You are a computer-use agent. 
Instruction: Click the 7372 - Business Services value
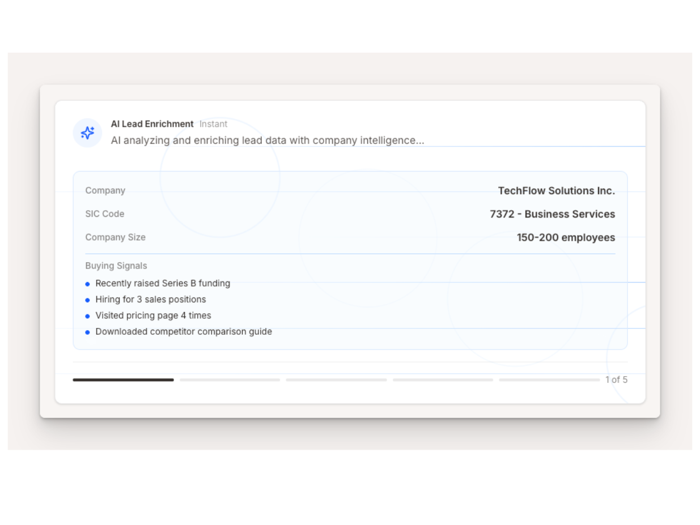click(552, 214)
